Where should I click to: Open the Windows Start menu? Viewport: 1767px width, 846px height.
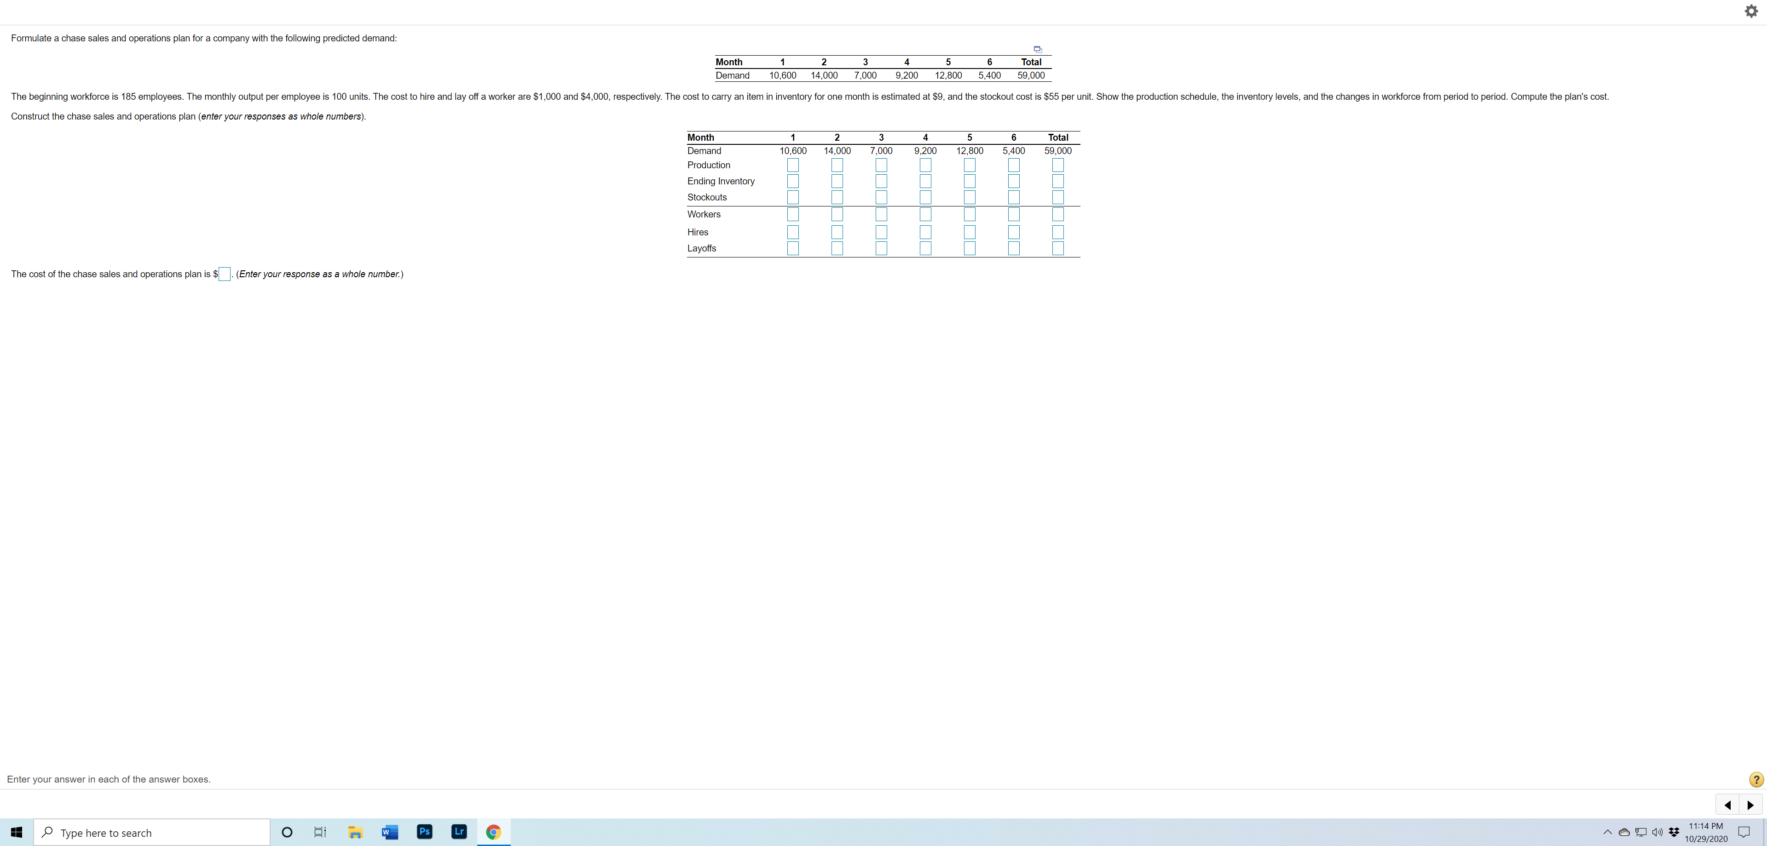17,832
